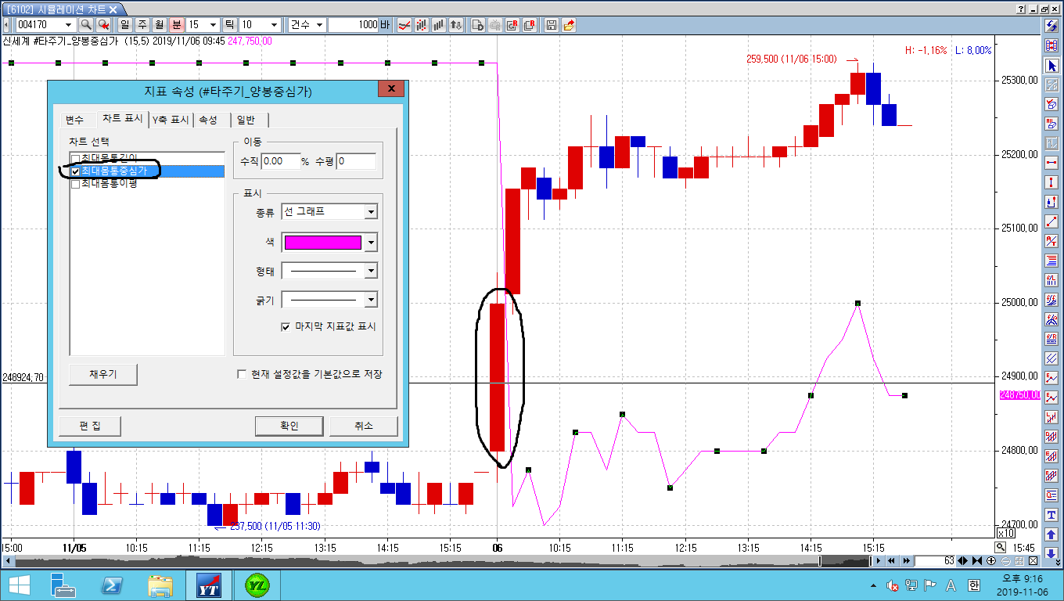
Task: Click the save diskette icon in toolbar
Action: tap(551, 25)
